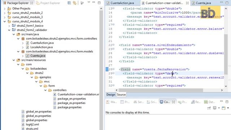The height and width of the screenshot is (130, 231).
Task: Close the Console view tab
Action: click(x=174, y=102)
